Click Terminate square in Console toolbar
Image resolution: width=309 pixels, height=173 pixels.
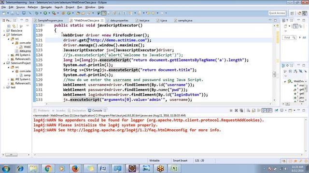[x=231, y=111]
